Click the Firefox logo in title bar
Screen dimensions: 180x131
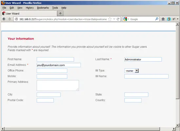click(x=3, y=3)
